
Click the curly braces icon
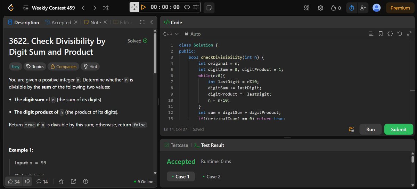pos(390,34)
